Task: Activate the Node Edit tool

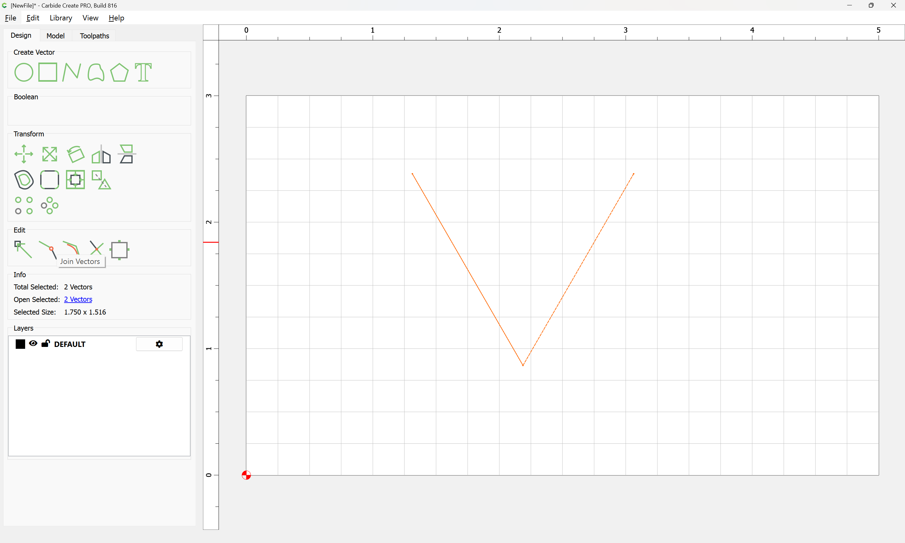Action: coord(23,249)
